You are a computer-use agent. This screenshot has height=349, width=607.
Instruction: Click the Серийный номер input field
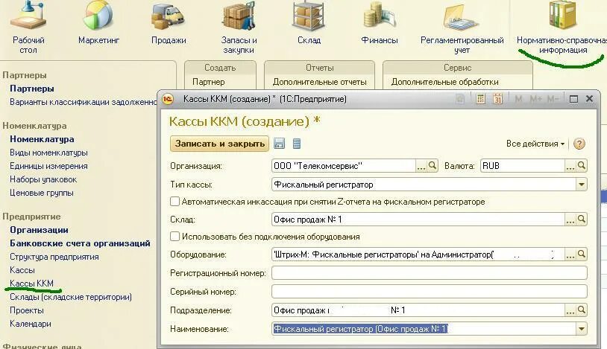tap(430, 292)
